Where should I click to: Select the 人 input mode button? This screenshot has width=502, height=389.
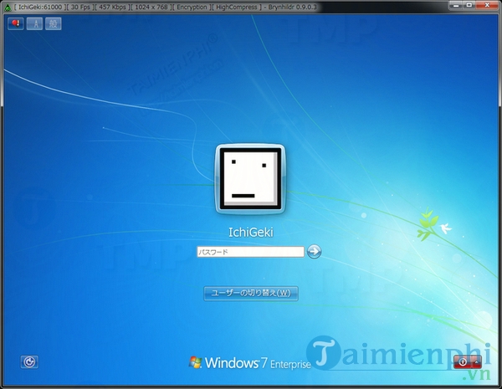coord(36,23)
